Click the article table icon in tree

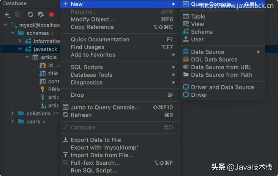(35, 57)
